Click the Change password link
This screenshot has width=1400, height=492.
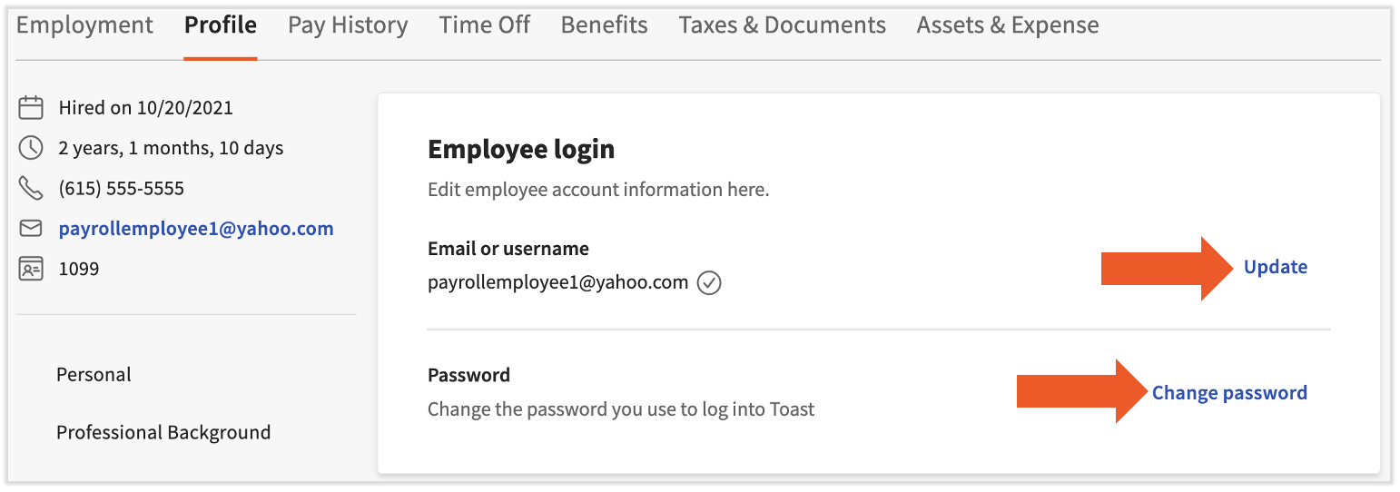1229,393
